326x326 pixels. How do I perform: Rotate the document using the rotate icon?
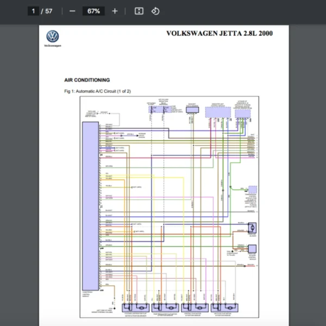155,11
